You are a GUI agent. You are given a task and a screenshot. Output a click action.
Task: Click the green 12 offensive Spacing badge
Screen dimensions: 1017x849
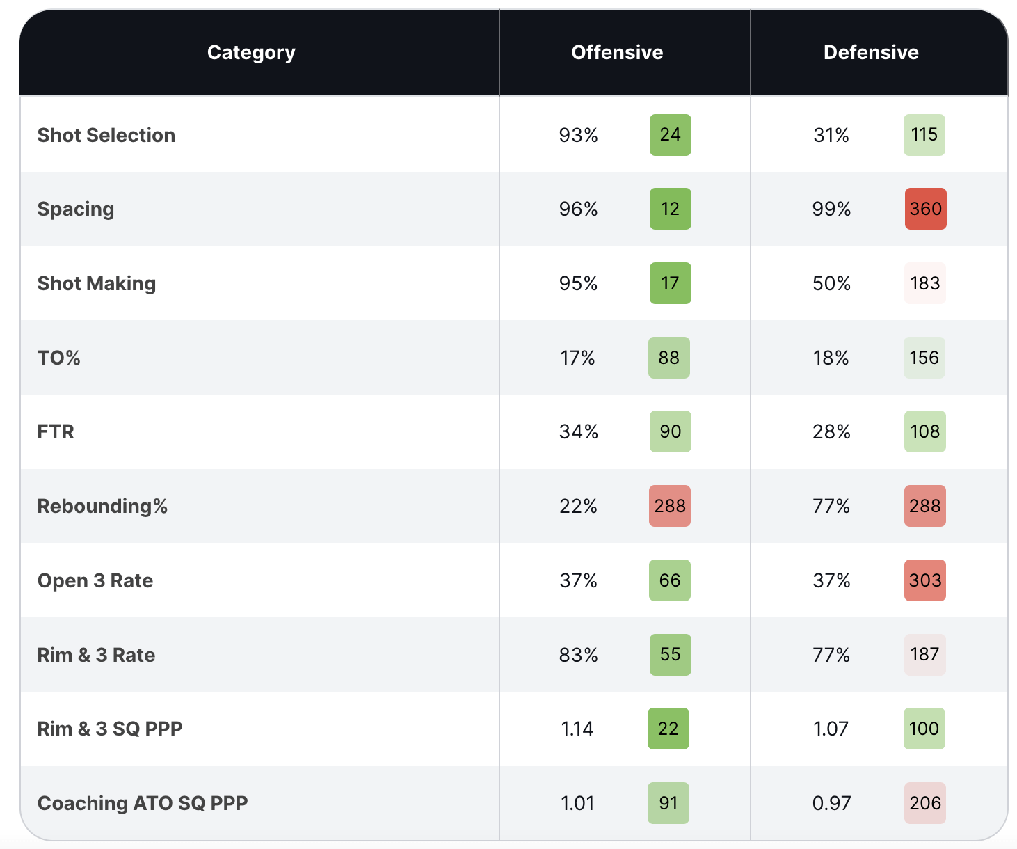point(670,209)
